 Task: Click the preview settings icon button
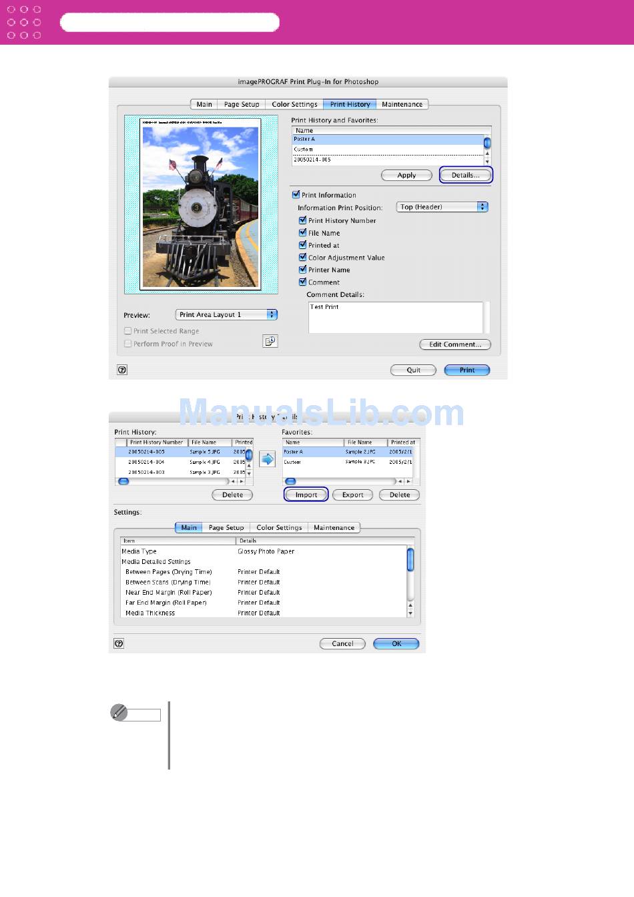270,342
